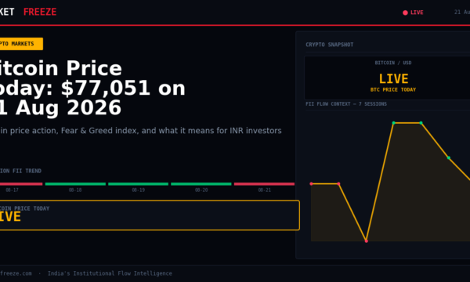Select the 08-19 green trend bar

(138, 184)
